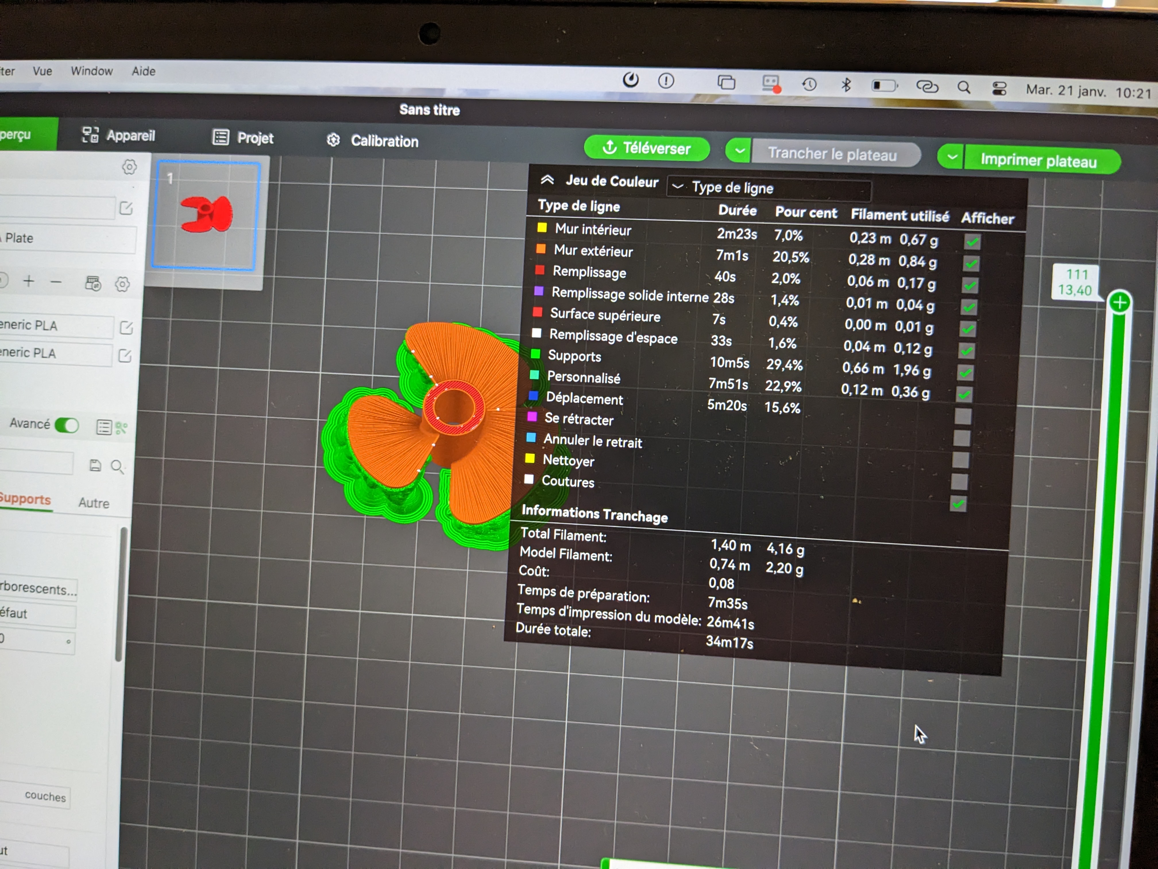Viewport: 1158px width, 869px height.
Task: Enable display of Déplacement lines
Action: click(x=963, y=416)
